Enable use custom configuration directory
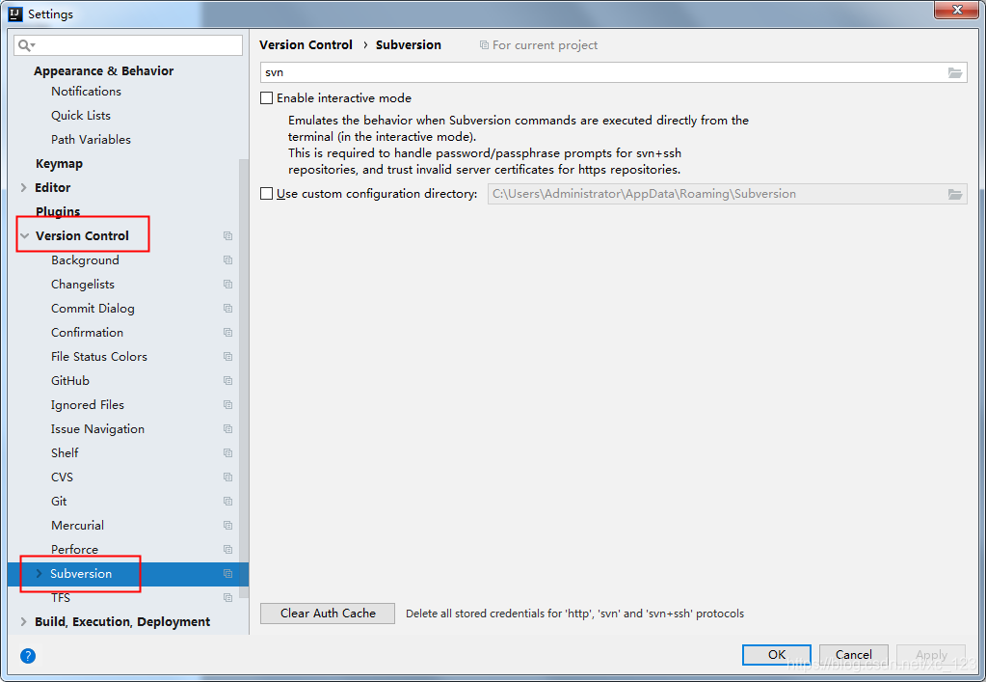The width and height of the screenshot is (986, 682). [x=266, y=193]
